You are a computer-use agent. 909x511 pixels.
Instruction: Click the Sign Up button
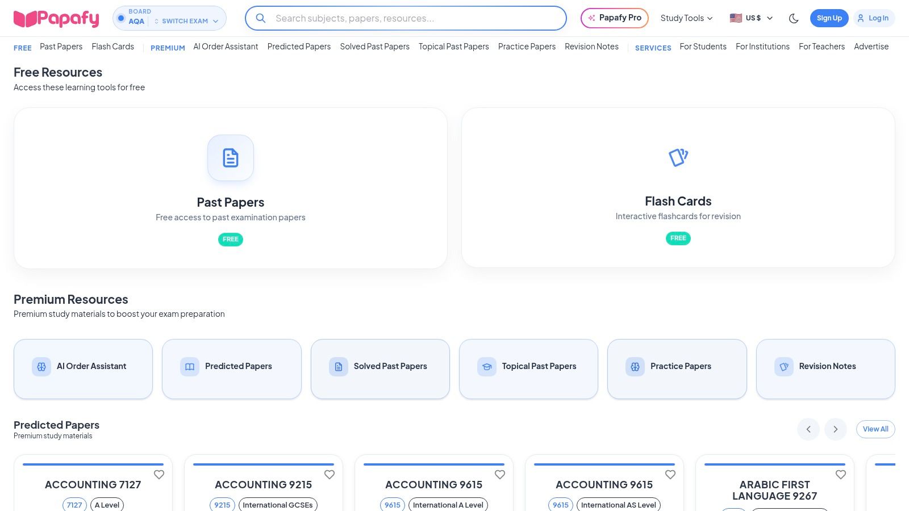(829, 18)
